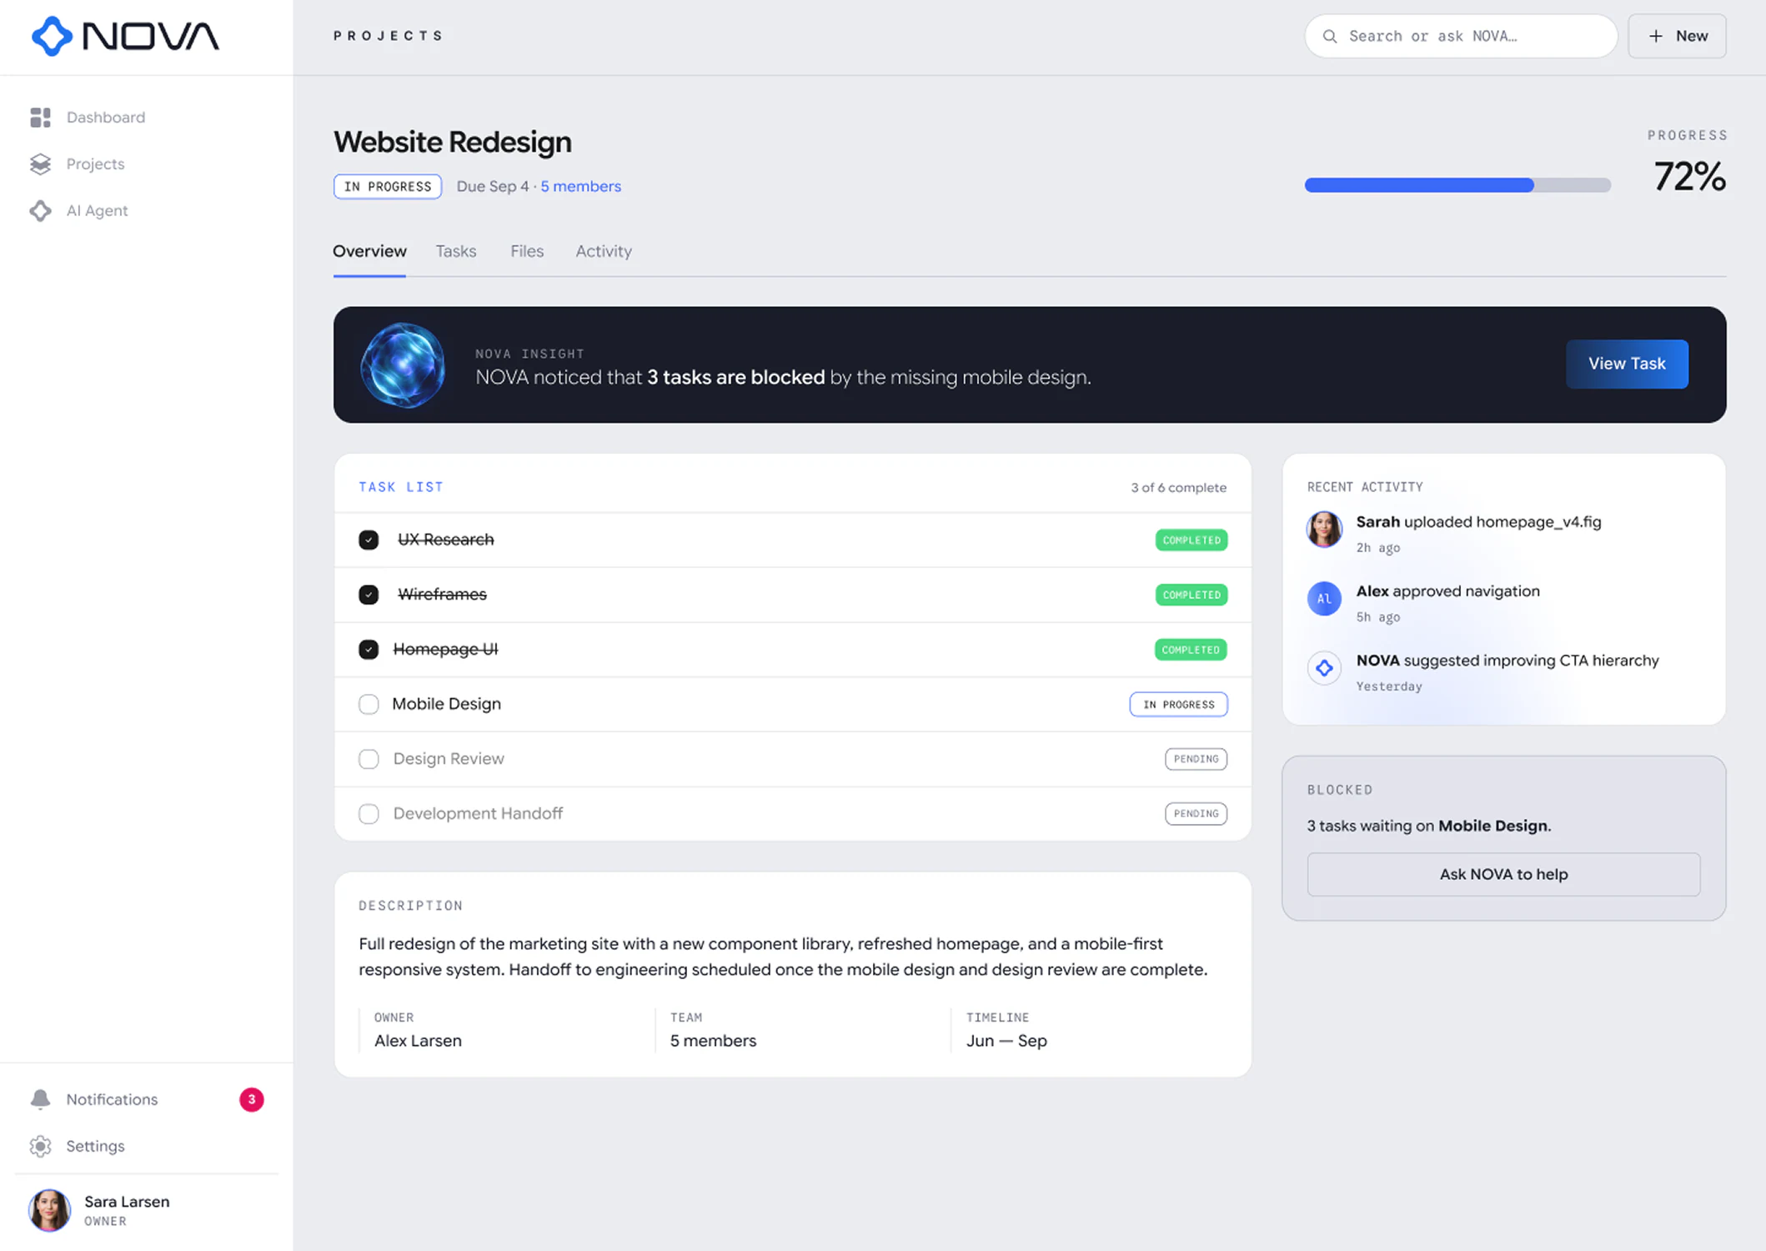The image size is (1766, 1251).
Task: Click the Settings gear icon
Action: 40,1146
